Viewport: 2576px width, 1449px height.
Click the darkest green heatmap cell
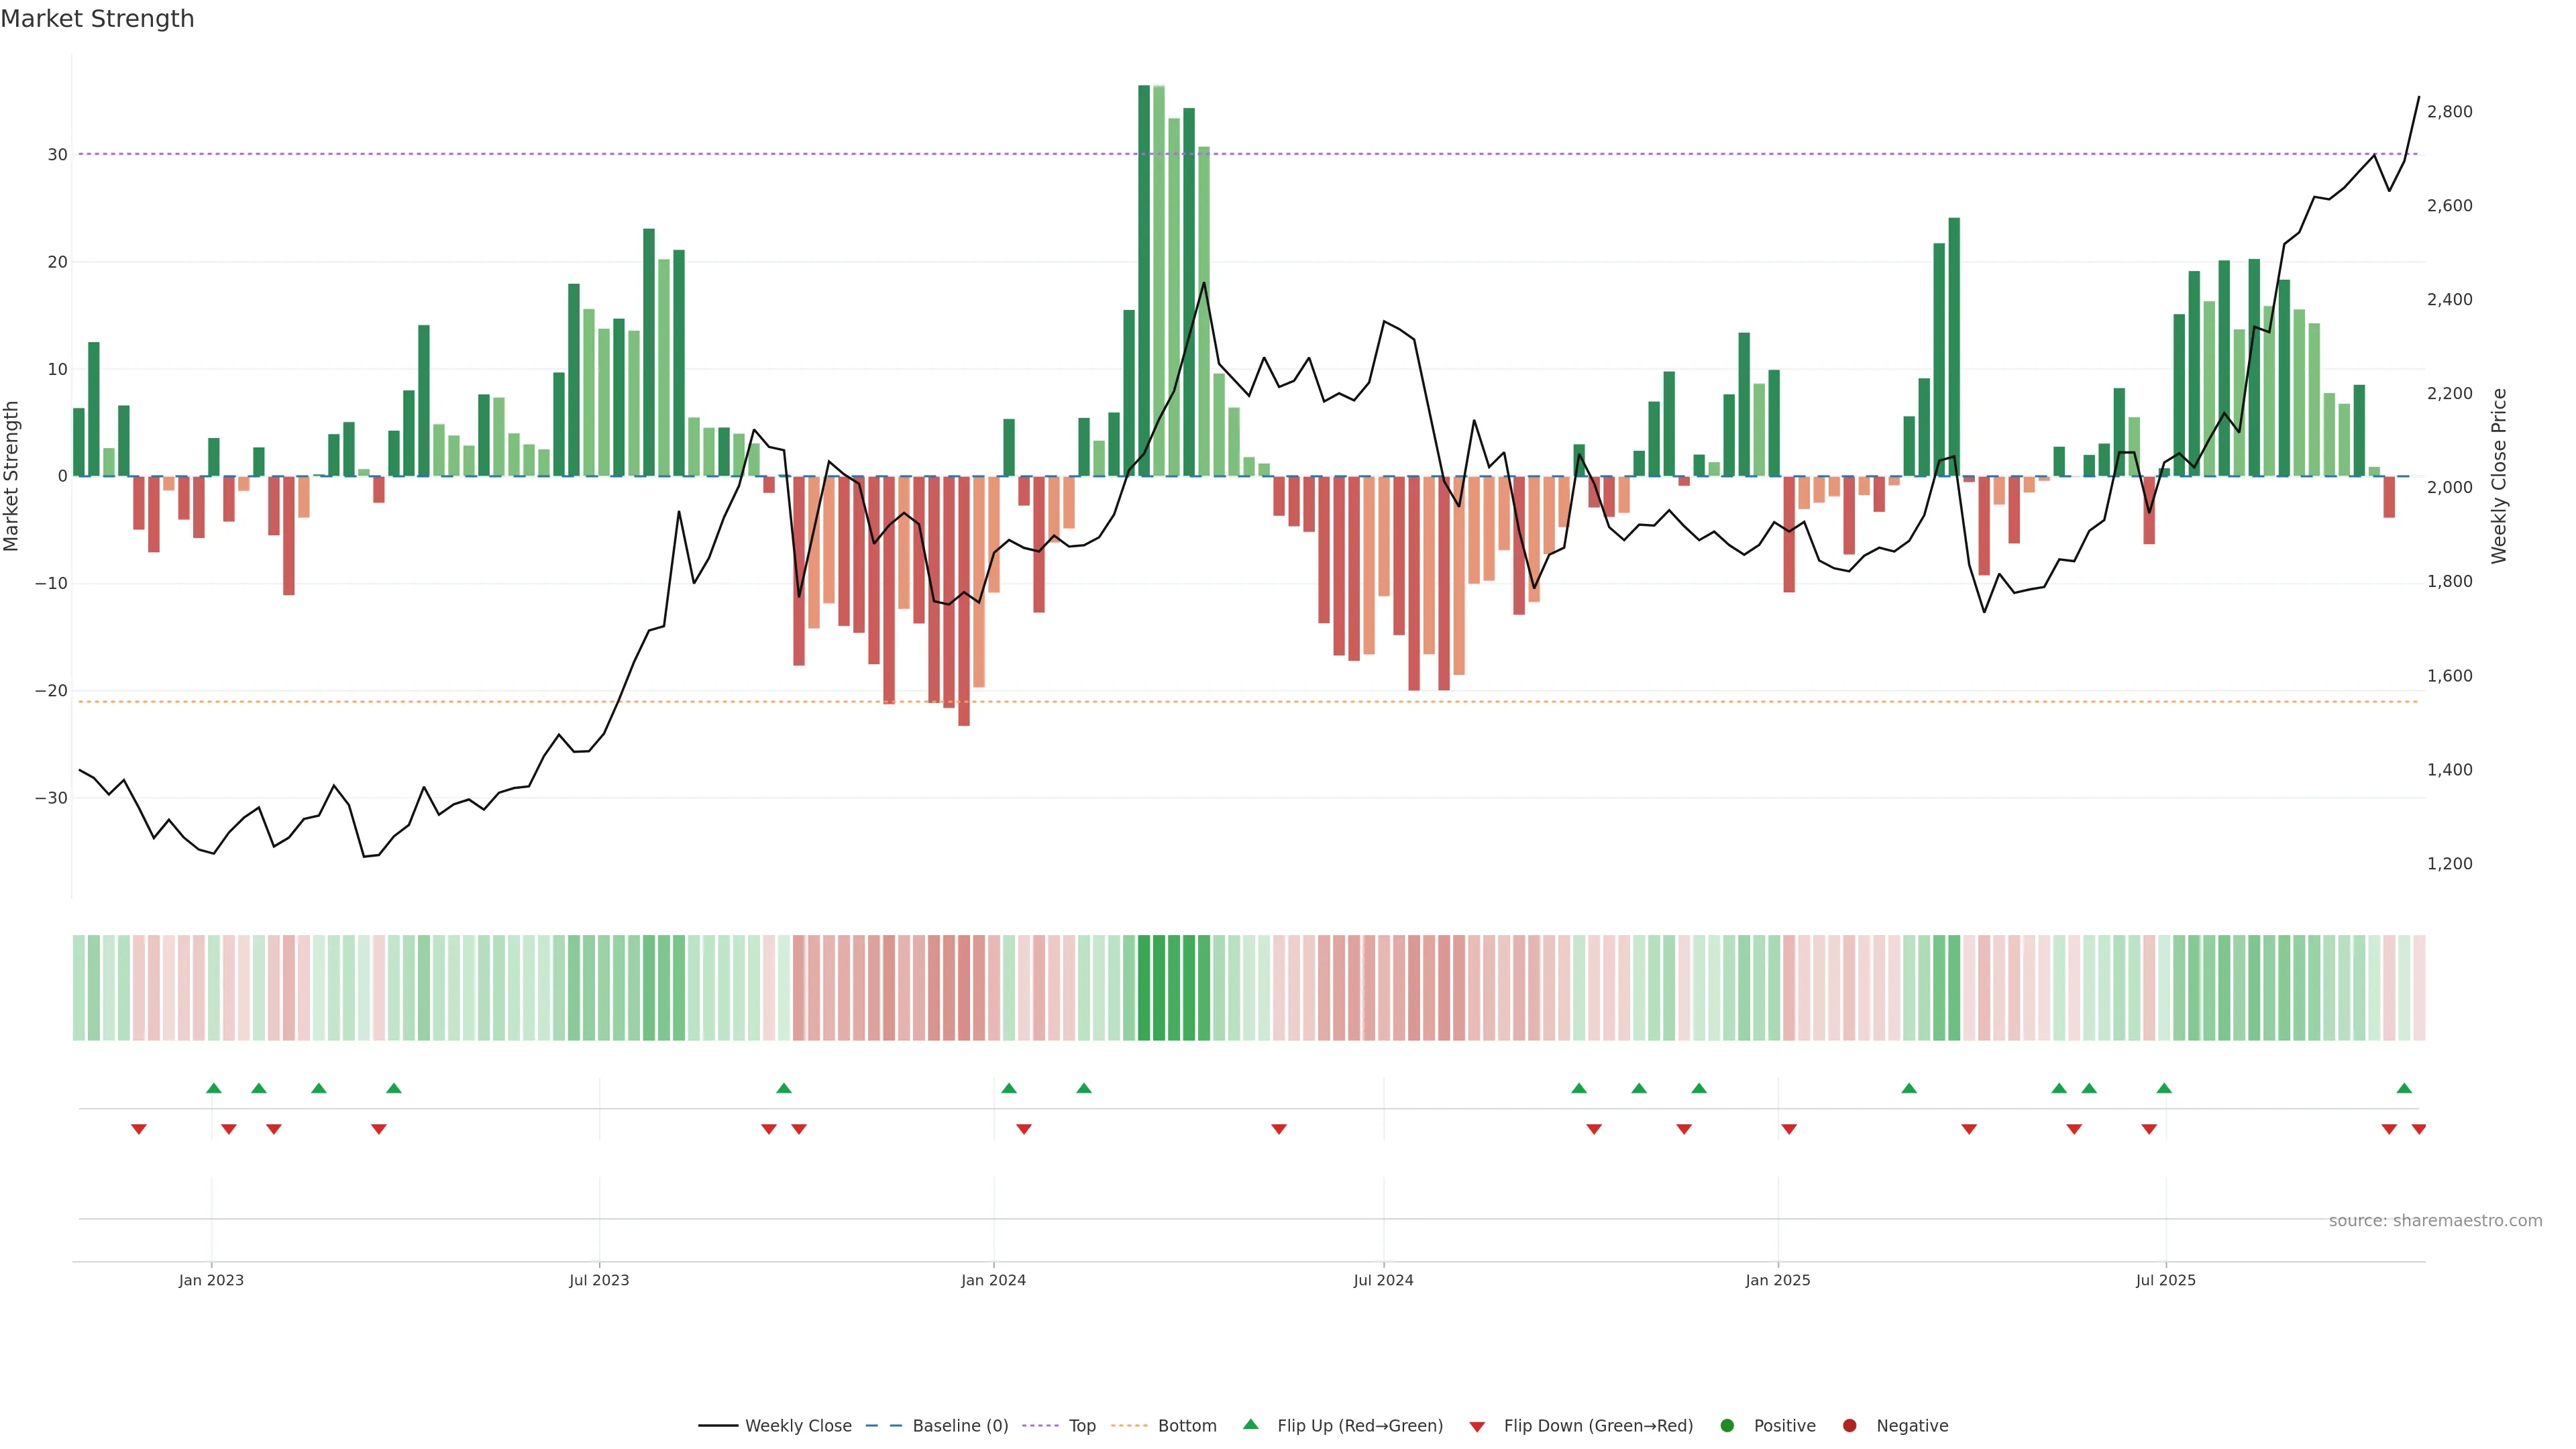point(1144,988)
